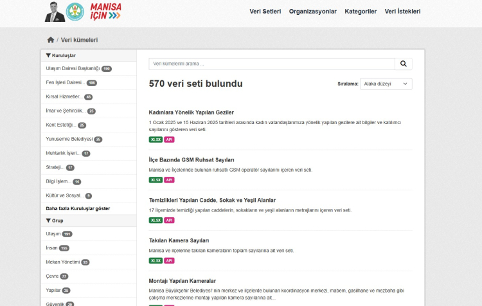Select the Çevre group filter
The height and width of the screenshot is (306, 482).
pos(52,276)
